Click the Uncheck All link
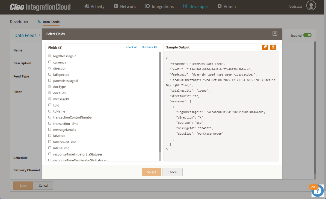This screenshot has height=199, width=326. click(149, 47)
